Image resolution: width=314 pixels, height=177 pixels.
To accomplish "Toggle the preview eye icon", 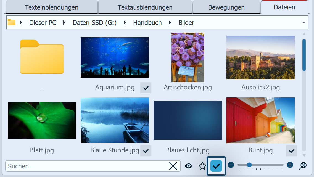I will [x=189, y=166].
